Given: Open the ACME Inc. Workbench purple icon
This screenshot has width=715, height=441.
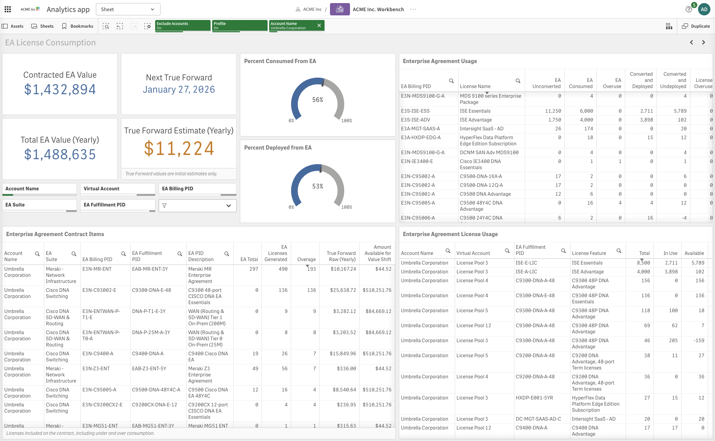Looking at the screenshot, I should 340,9.
